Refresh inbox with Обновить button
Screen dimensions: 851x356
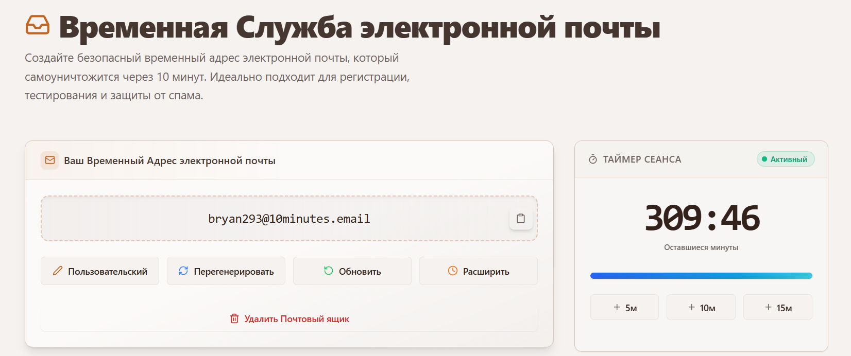pos(352,271)
